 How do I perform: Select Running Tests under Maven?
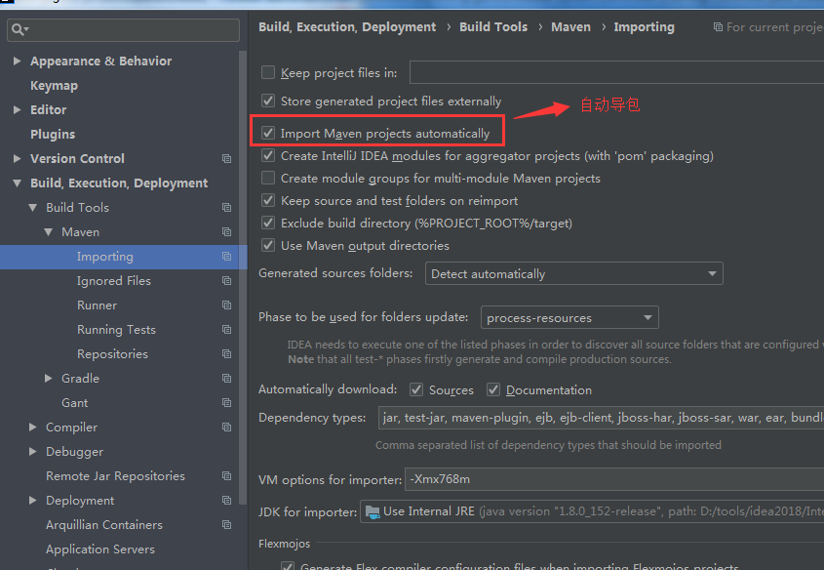pos(117,330)
